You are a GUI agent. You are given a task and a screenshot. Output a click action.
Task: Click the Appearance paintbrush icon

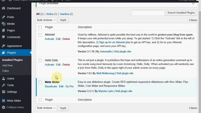(x=3, y=46)
